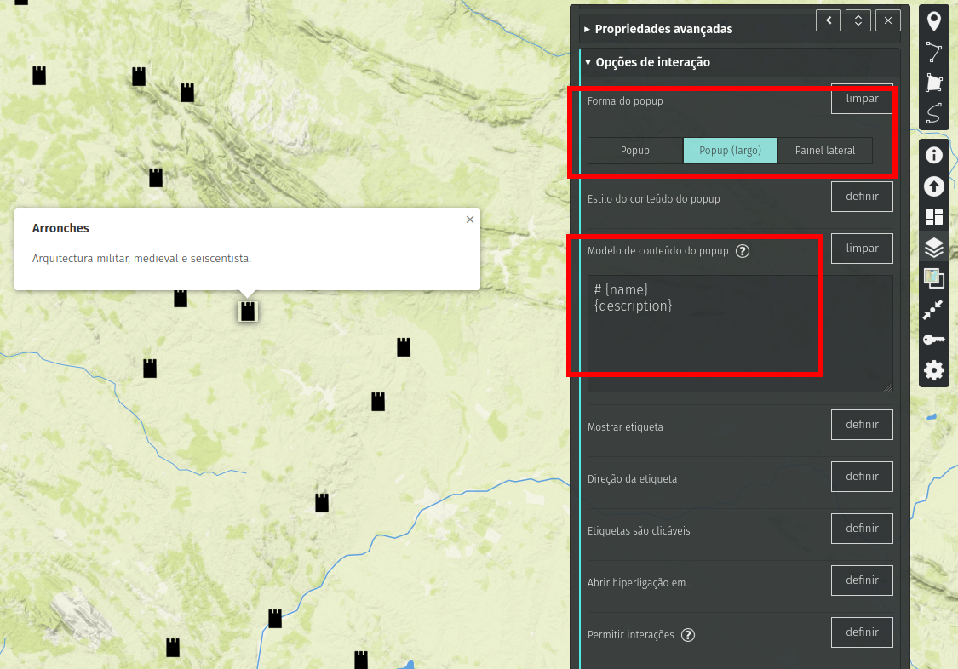This screenshot has width=958, height=669.
Task: Select the Painel lateral option
Action: tap(825, 151)
